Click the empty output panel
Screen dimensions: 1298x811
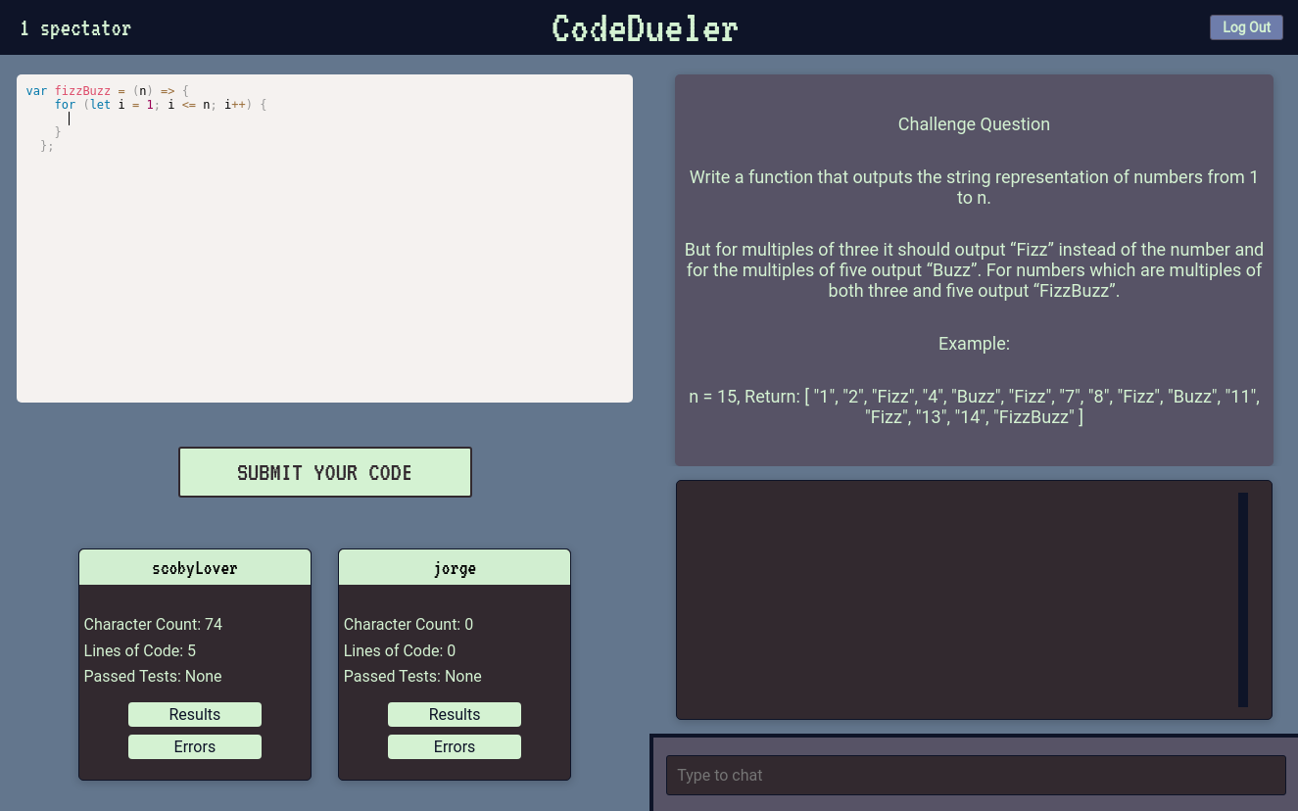[x=974, y=598]
